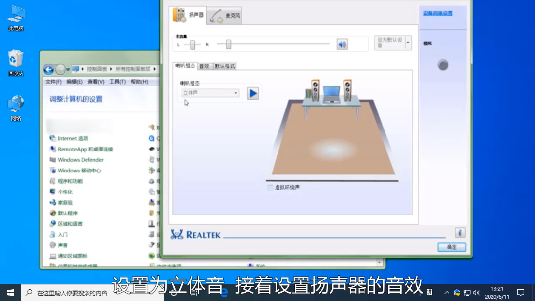Click the analog jack connector icon

coord(443,64)
